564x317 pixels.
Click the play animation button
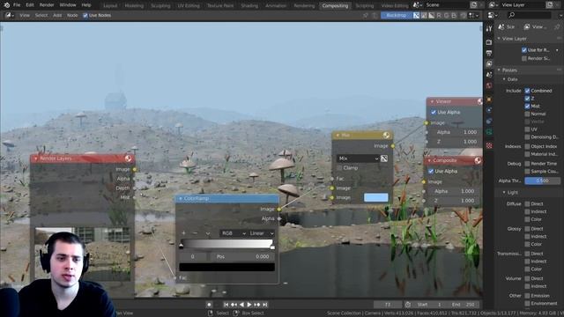[249, 305]
